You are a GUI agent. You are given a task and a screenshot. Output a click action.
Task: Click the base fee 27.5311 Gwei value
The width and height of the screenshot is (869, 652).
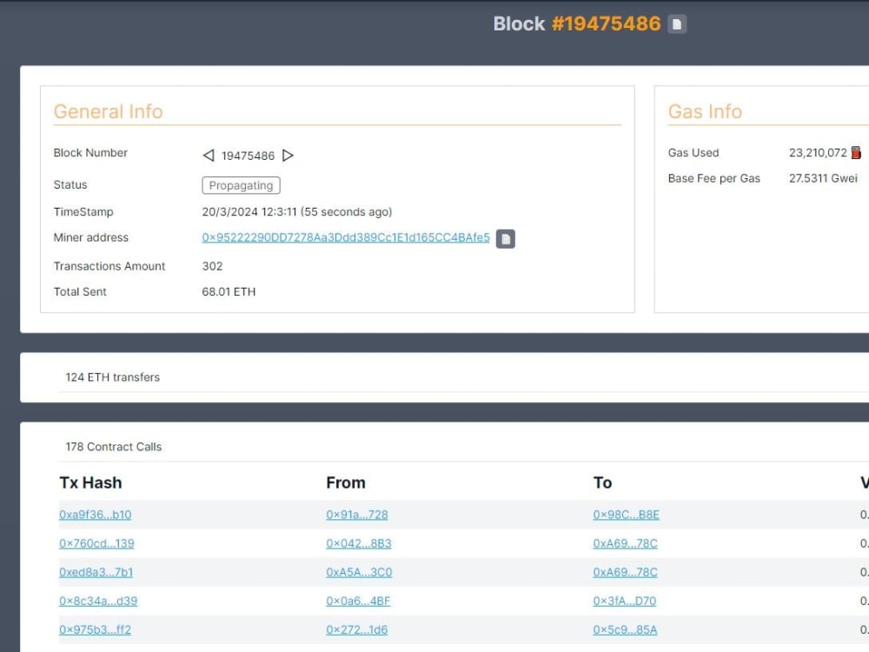(823, 178)
